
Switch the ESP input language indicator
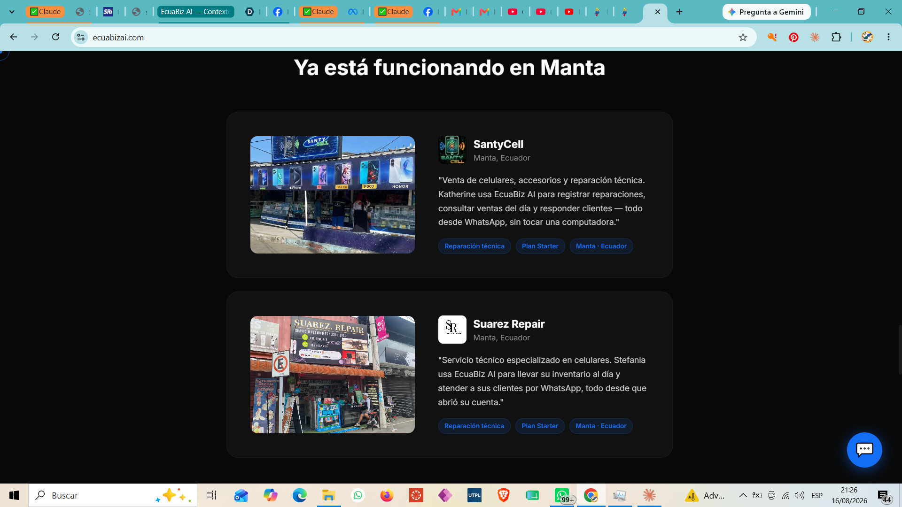[x=817, y=495]
